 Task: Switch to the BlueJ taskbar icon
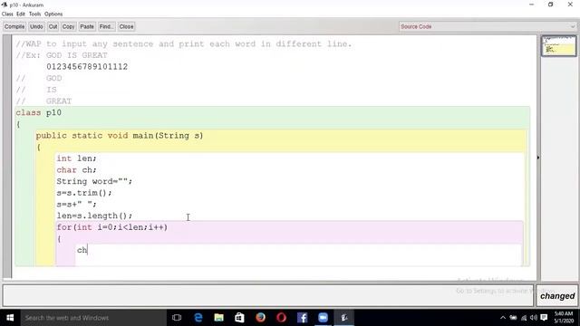[x=344, y=318]
